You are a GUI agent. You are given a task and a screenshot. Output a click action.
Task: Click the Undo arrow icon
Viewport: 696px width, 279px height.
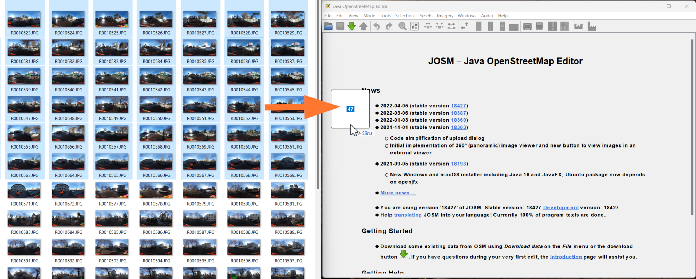pos(377,26)
